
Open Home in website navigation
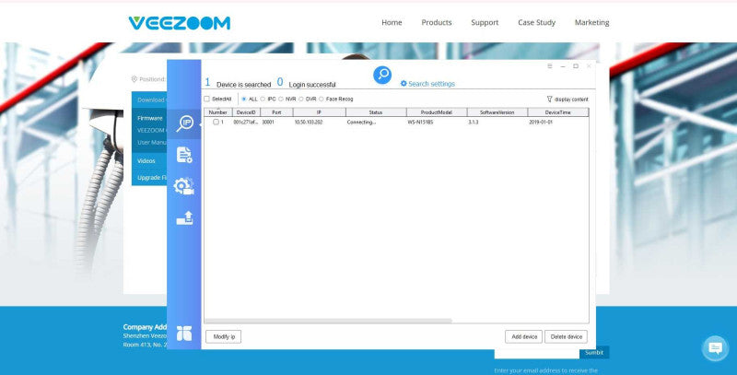(392, 22)
